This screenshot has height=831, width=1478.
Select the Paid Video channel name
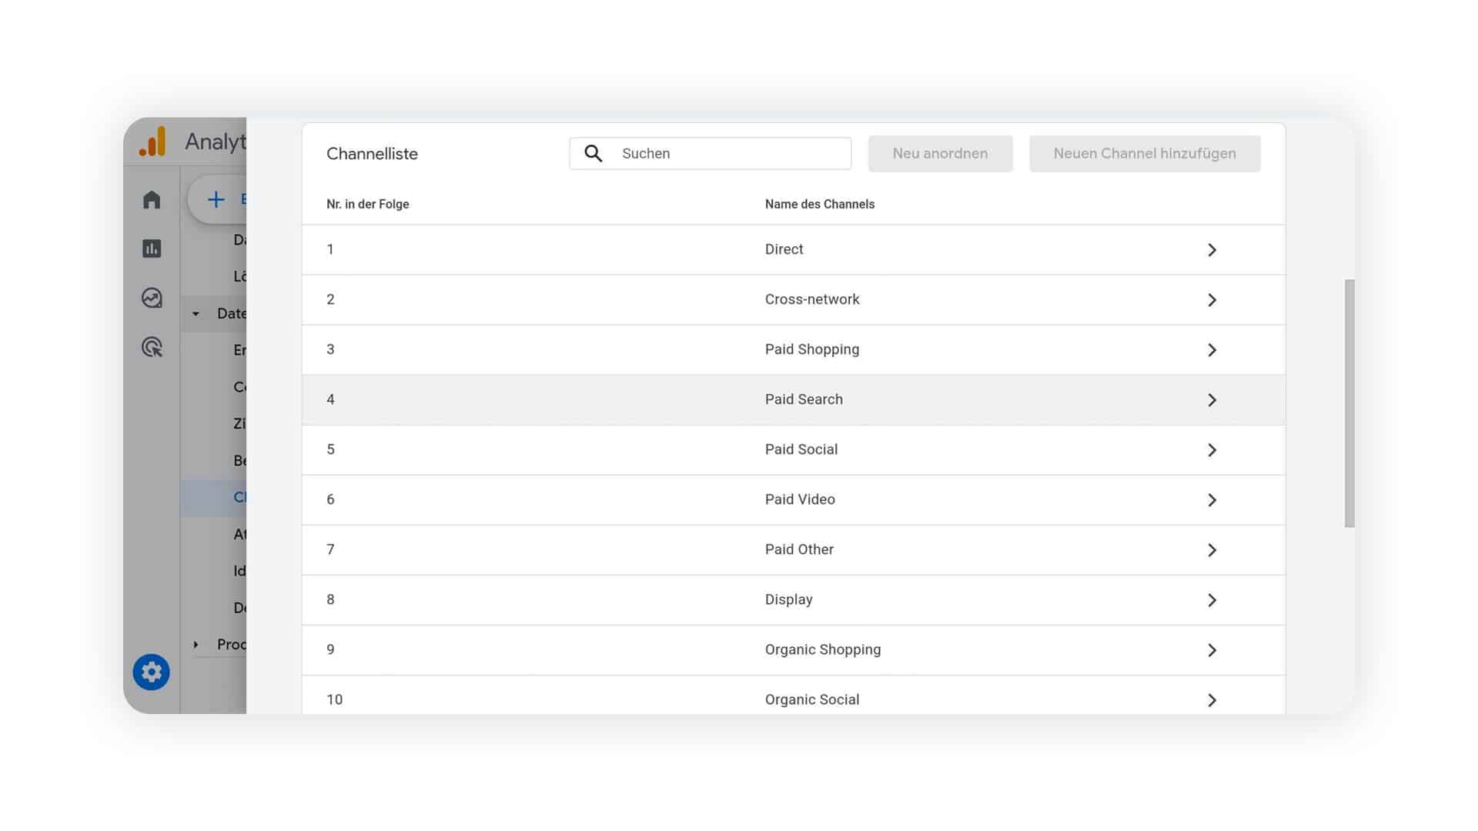[x=800, y=499]
